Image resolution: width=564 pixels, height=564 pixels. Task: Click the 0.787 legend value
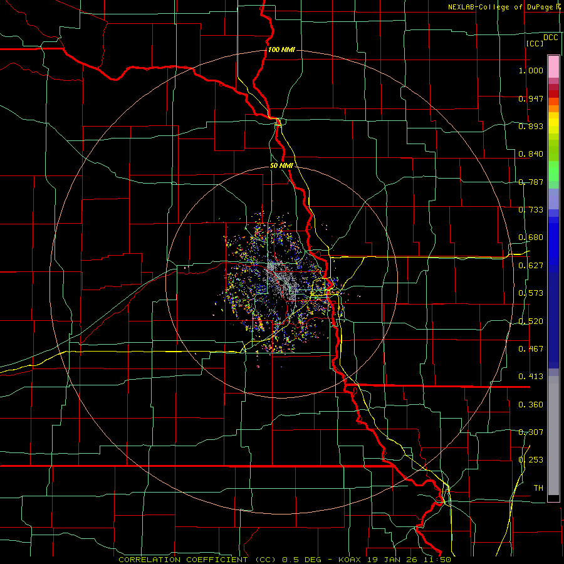click(531, 182)
